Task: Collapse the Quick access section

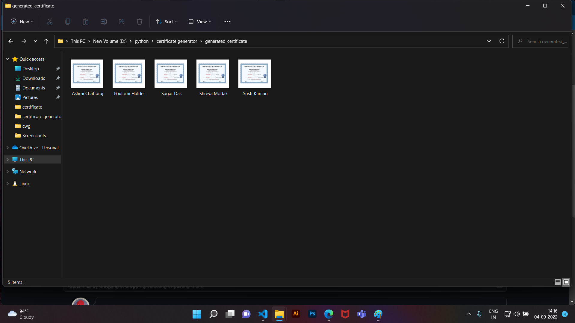Action: pyautogui.click(x=7, y=59)
